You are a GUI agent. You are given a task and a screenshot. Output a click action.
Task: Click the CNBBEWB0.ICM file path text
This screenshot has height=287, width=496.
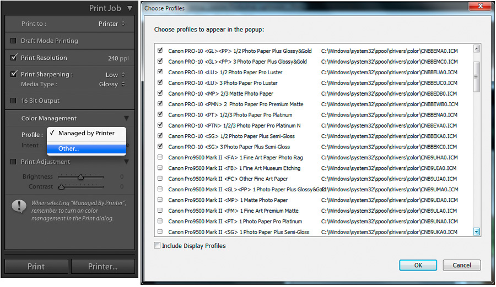pyautogui.click(x=390, y=104)
